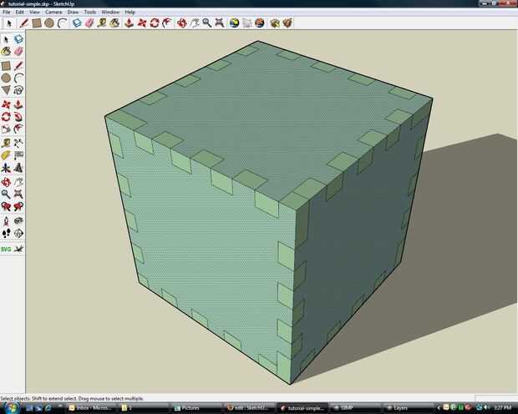
Task: Click the 3D Text tool
Action: 18,169
